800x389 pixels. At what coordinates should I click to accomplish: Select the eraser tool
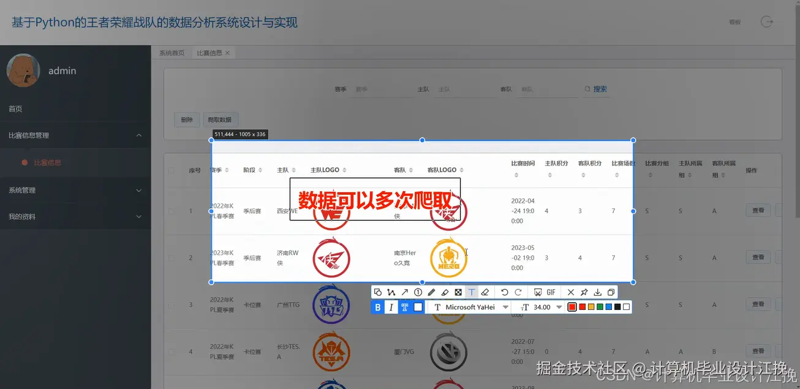(x=485, y=292)
